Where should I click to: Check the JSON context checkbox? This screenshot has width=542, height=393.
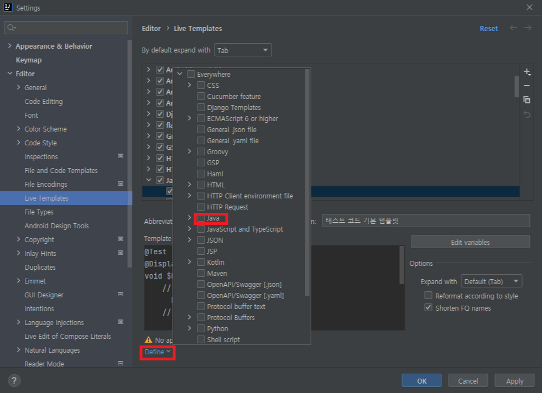(201, 240)
